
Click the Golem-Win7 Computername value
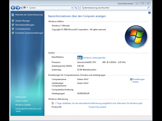tap(83, 79)
